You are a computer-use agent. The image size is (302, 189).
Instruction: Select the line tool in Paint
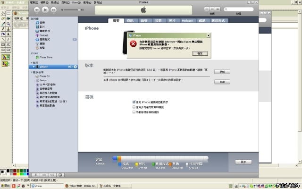point(3,39)
